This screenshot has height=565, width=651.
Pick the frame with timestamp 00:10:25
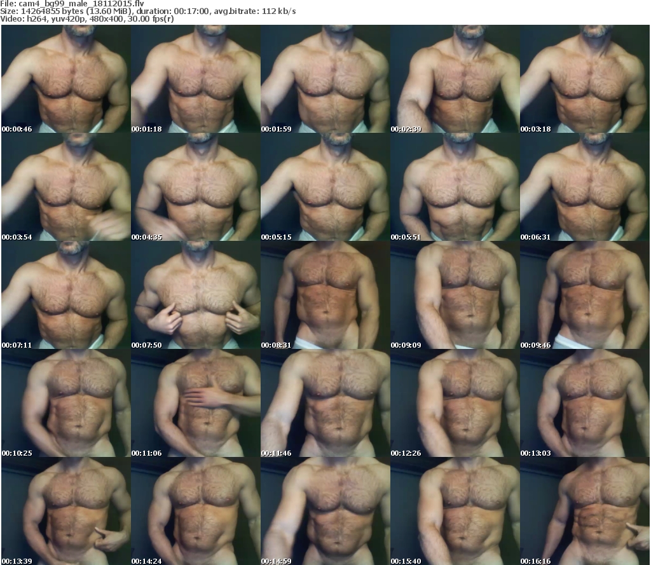(66, 403)
